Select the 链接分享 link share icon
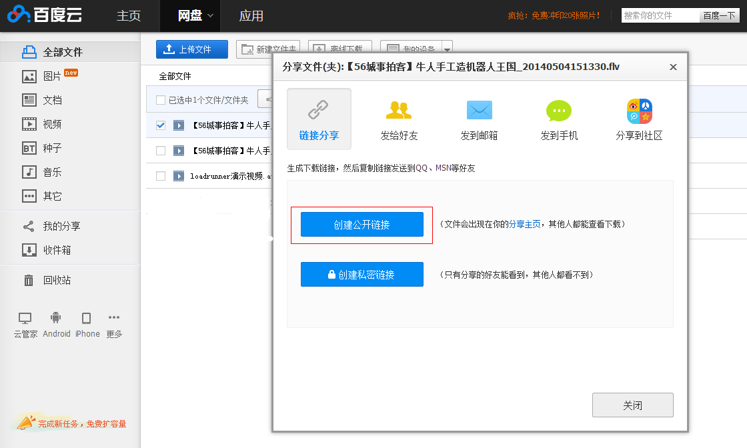 [319, 110]
